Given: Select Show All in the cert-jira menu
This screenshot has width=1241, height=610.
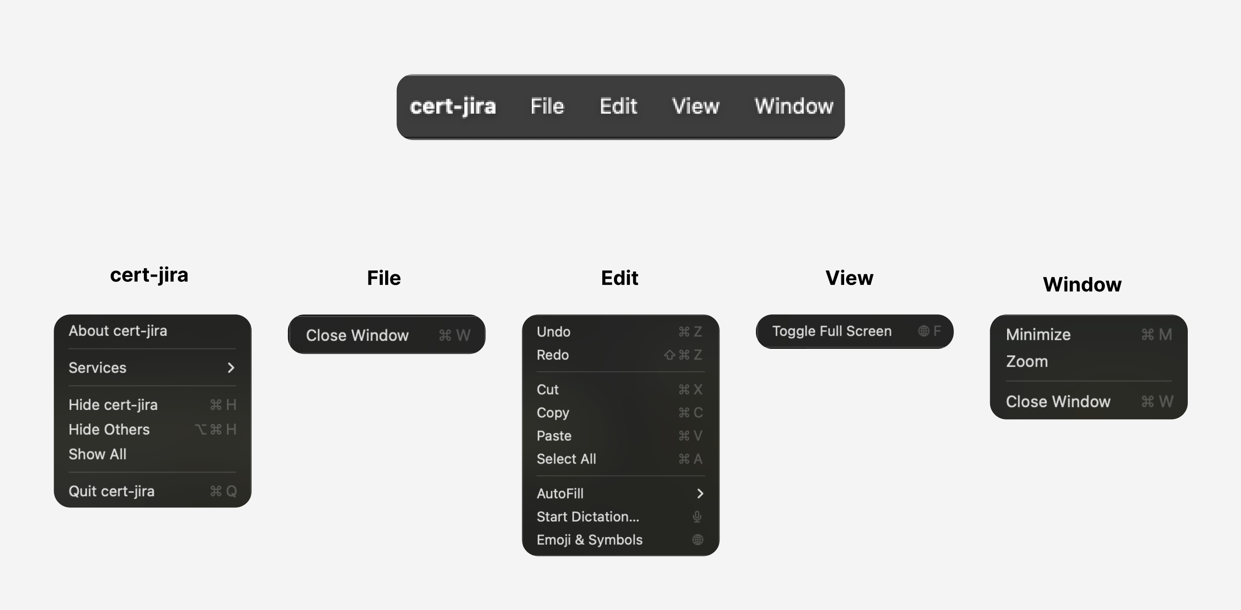Looking at the screenshot, I should 98,454.
